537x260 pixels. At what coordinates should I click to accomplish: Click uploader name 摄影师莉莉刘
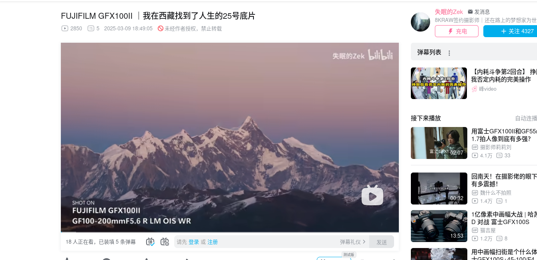point(496,147)
